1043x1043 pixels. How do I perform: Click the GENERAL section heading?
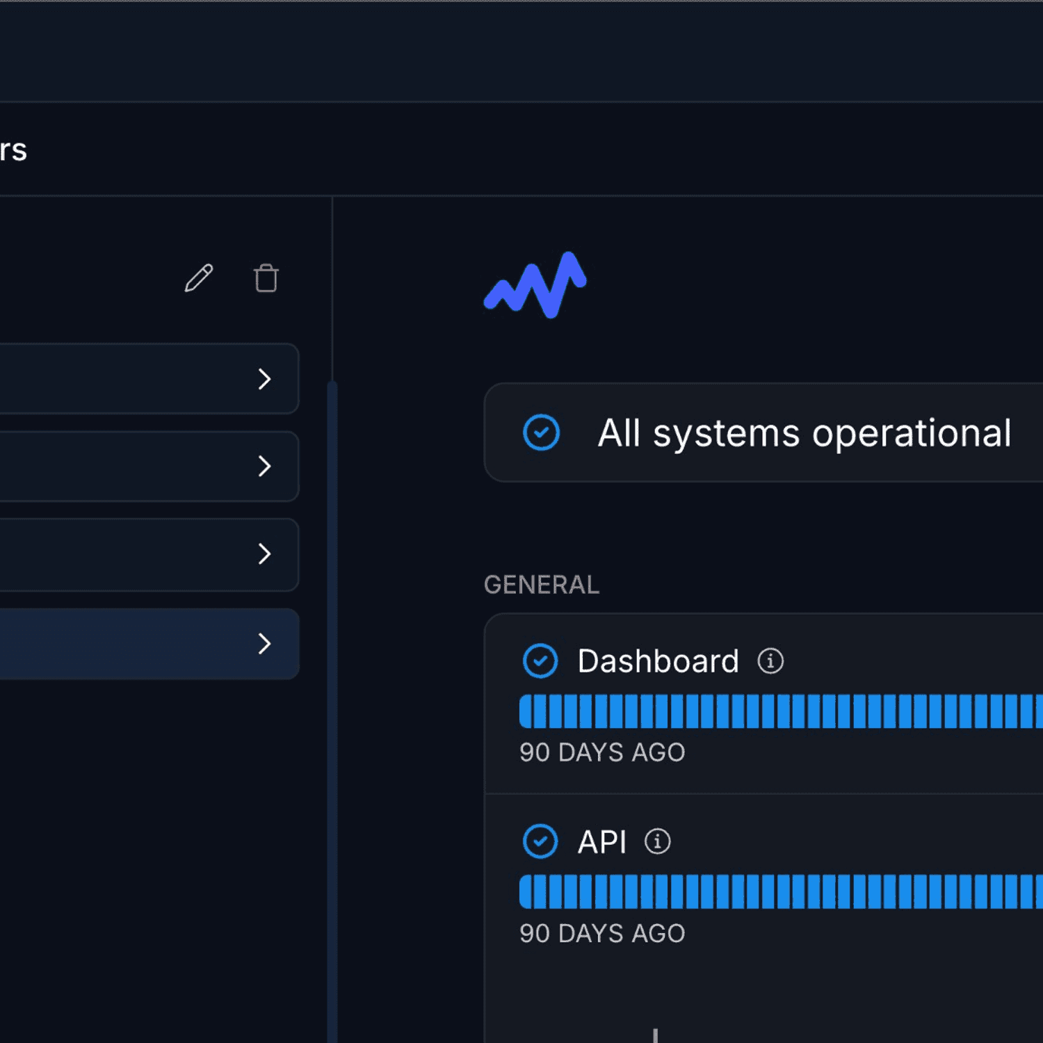(541, 585)
